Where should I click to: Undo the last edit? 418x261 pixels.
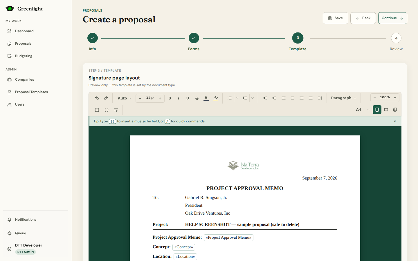97,98
